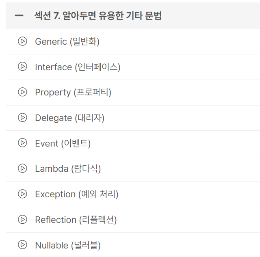Viewport: 260px width, 257px height.
Task: Click play icon beside Reflection lesson
Action: tap(22, 220)
